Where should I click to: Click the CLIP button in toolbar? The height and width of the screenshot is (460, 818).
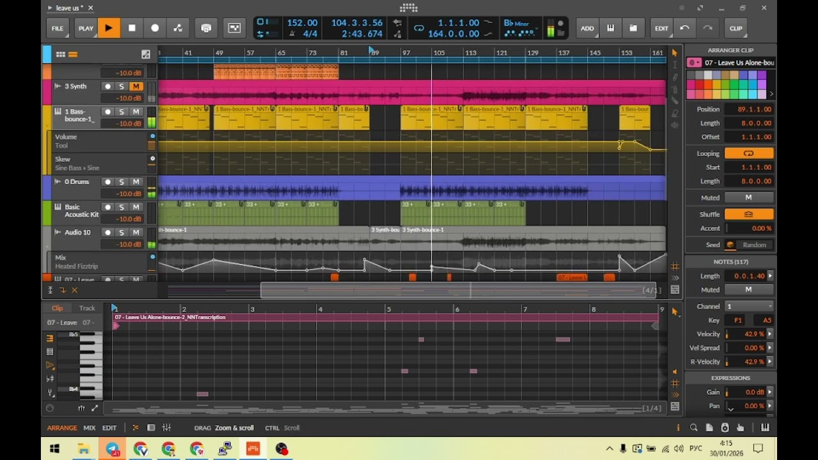point(736,28)
